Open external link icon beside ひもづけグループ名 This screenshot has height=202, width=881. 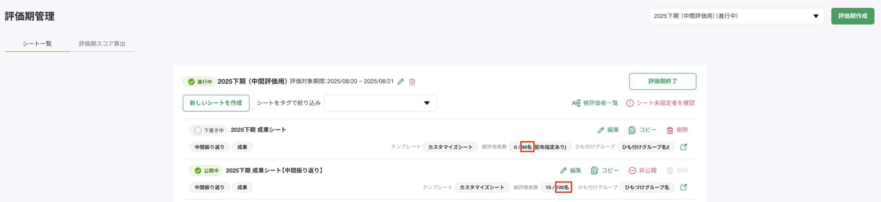(x=683, y=187)
